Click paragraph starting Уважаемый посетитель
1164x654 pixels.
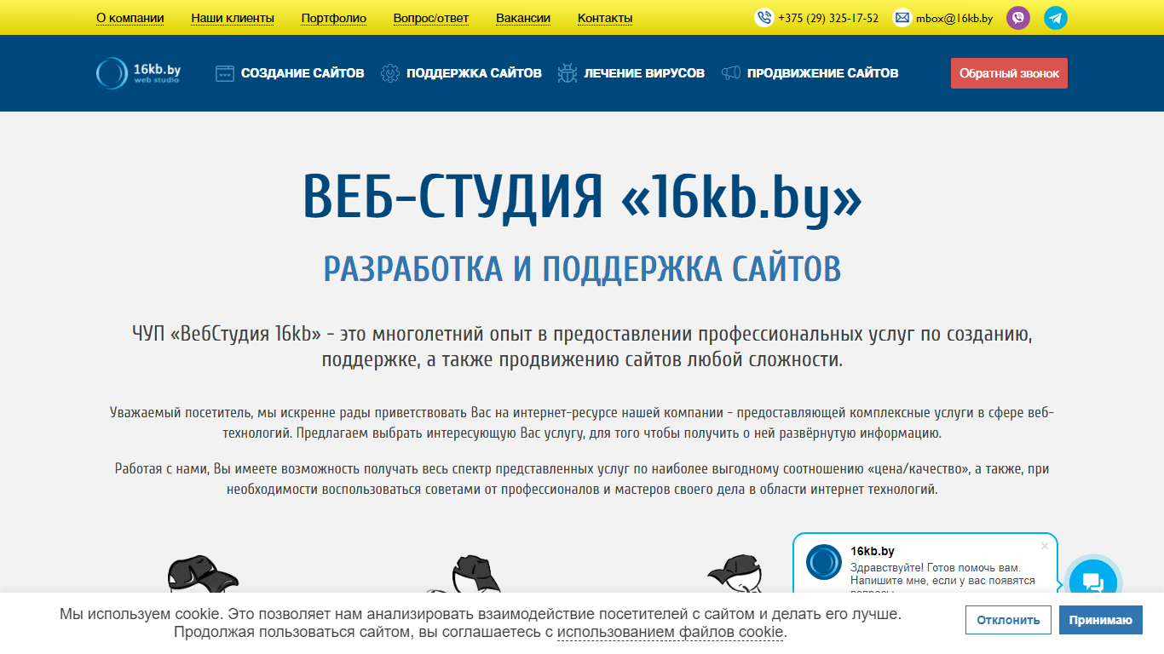click(582, 423)
